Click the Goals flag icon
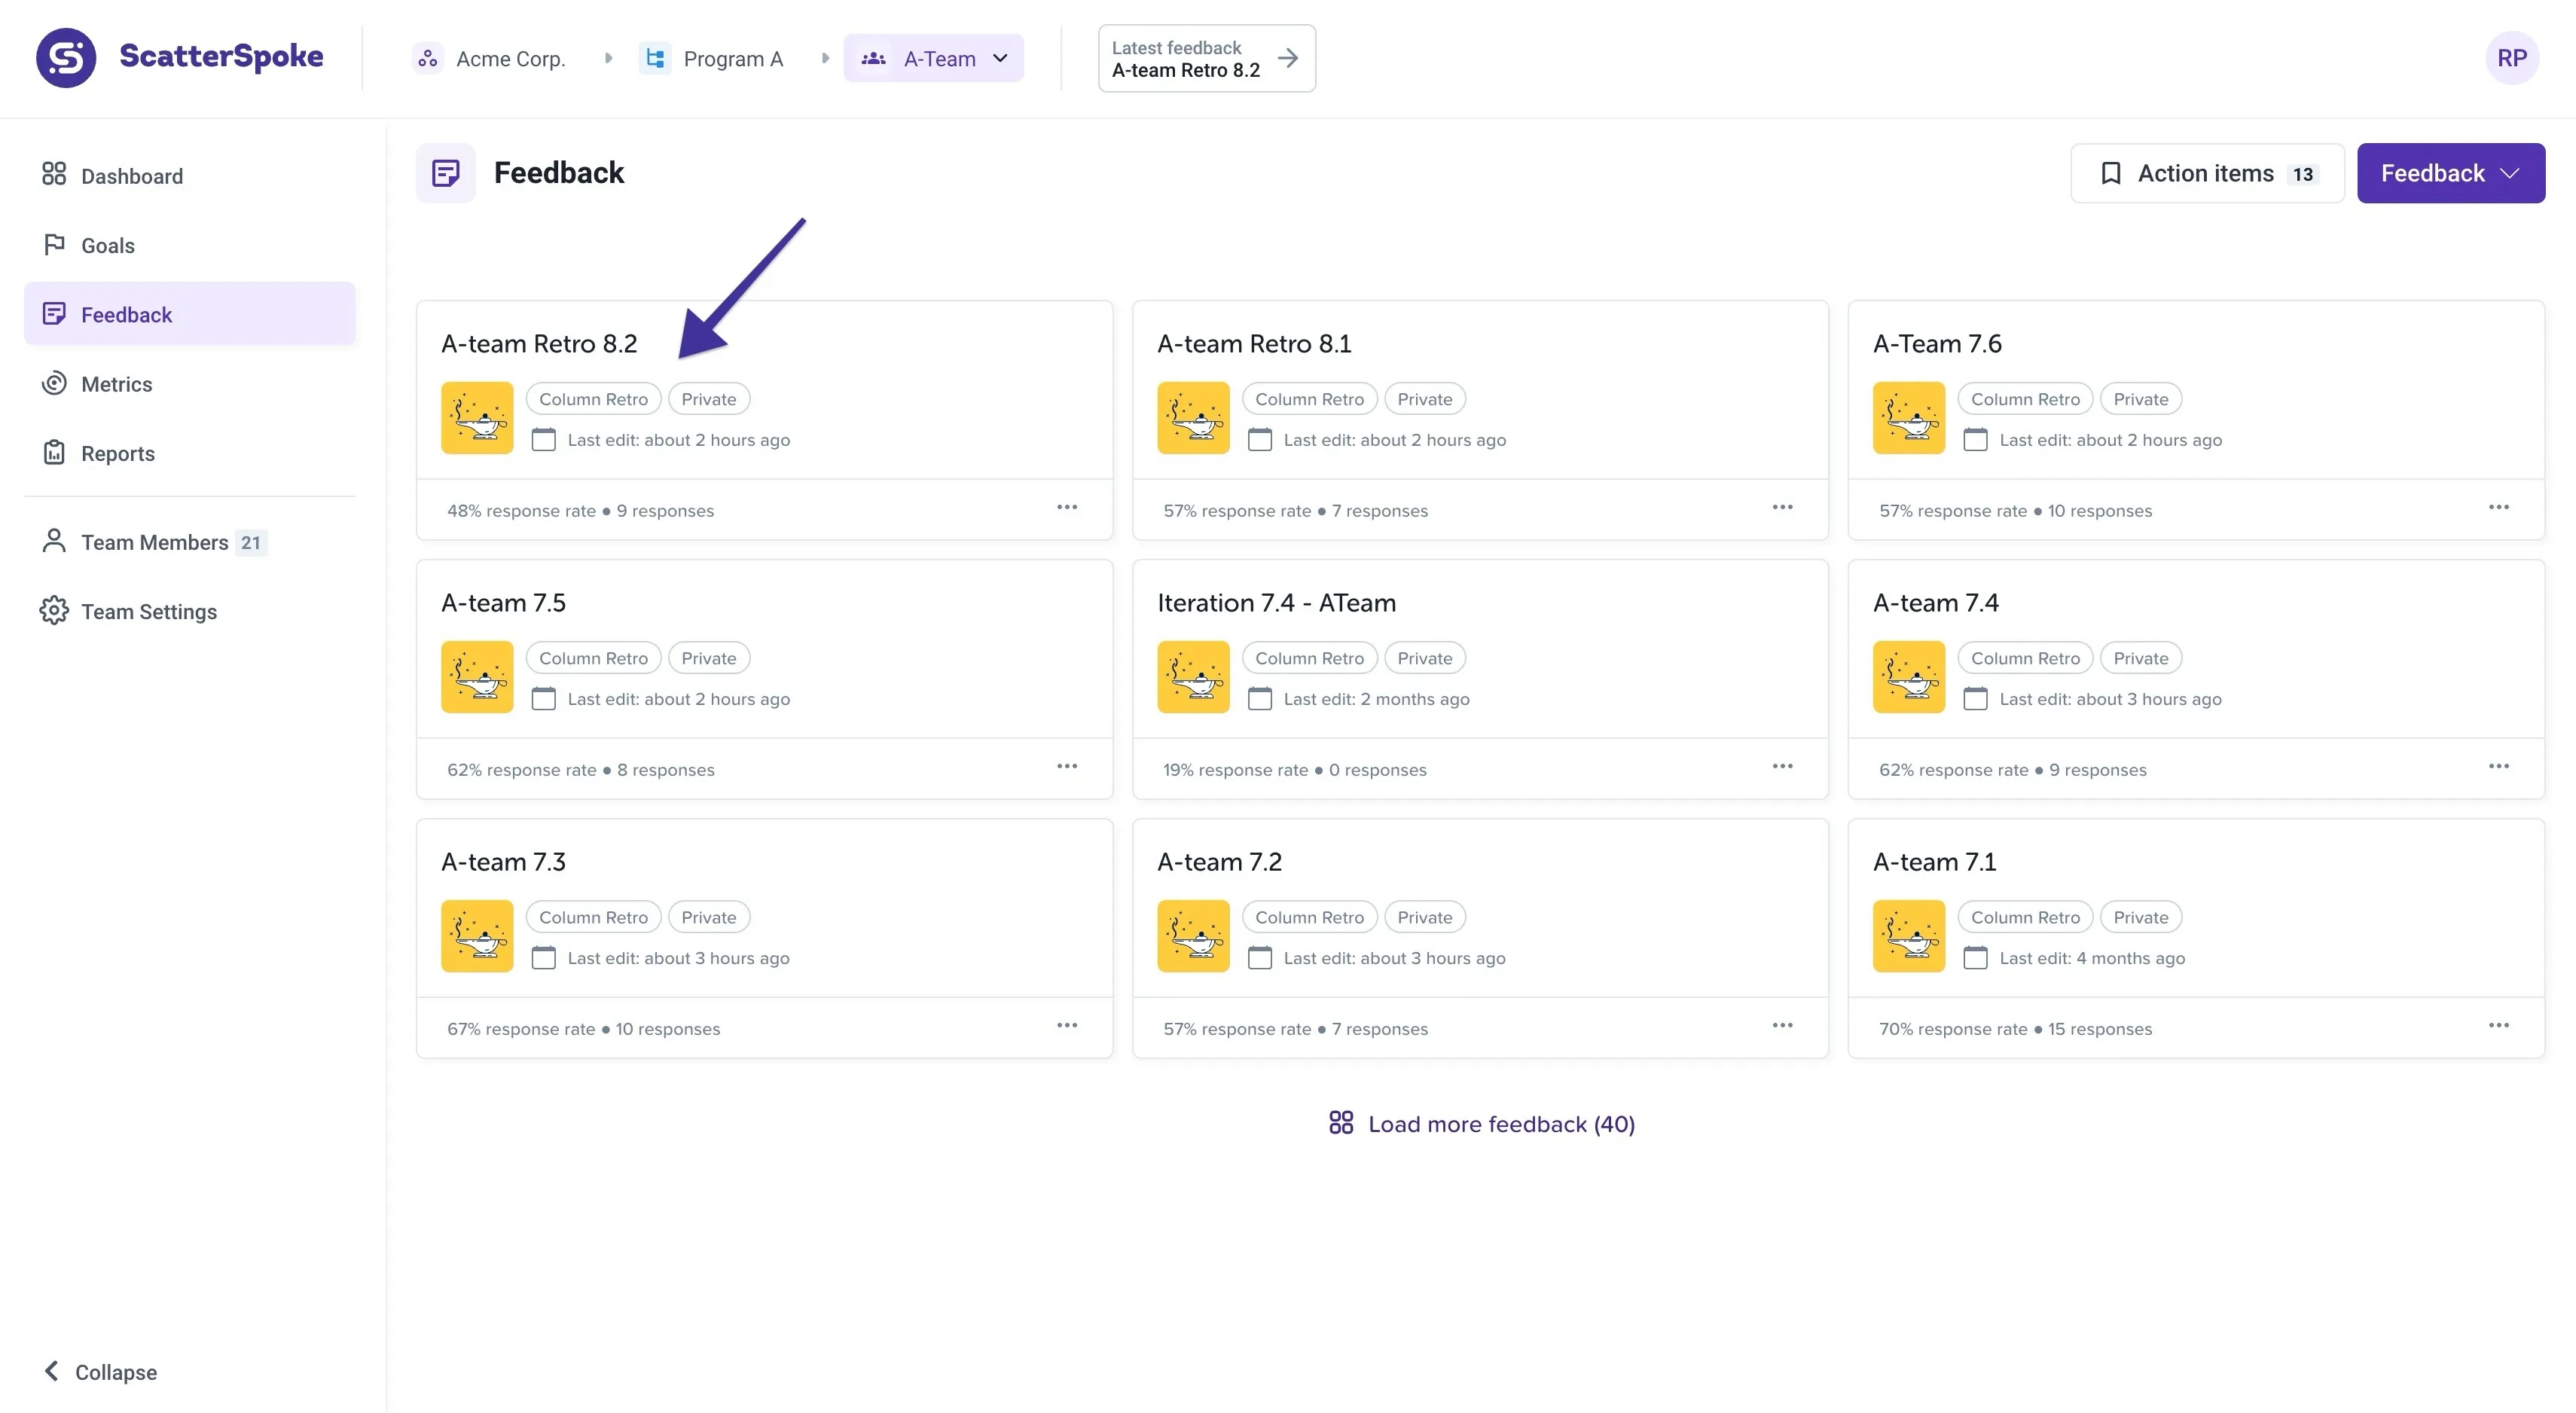Image resolution: width=2576 pixels, height=1413 pixels. (55, 245)
